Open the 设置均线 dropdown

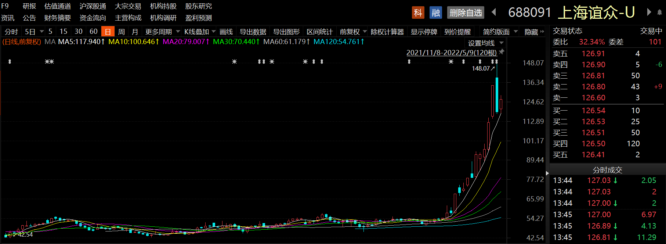click(485, 43)
